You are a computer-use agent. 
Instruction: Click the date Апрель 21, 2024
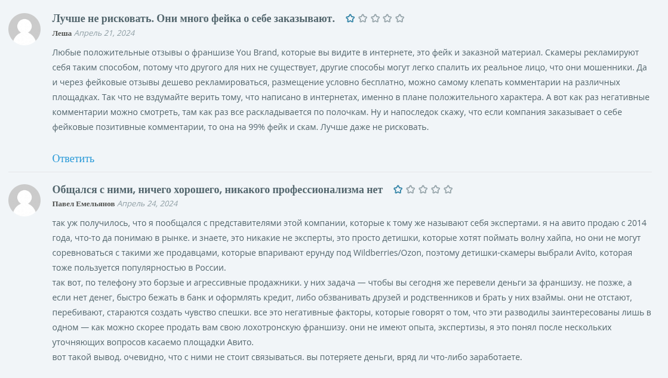[104, 33]
